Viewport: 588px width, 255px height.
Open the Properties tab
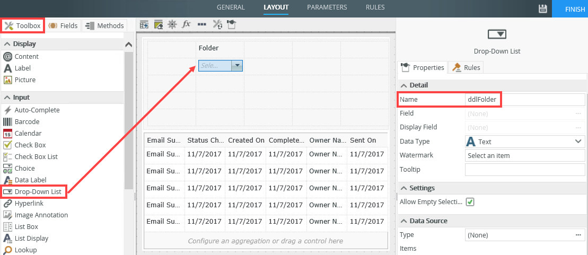pyautogui.click(x=423, y=67)
